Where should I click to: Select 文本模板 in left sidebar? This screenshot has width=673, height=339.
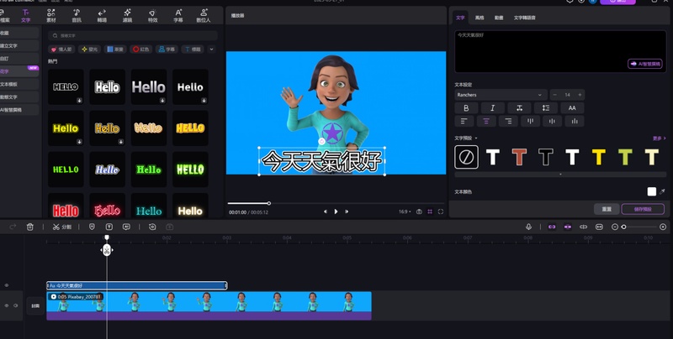click(19, 84)
